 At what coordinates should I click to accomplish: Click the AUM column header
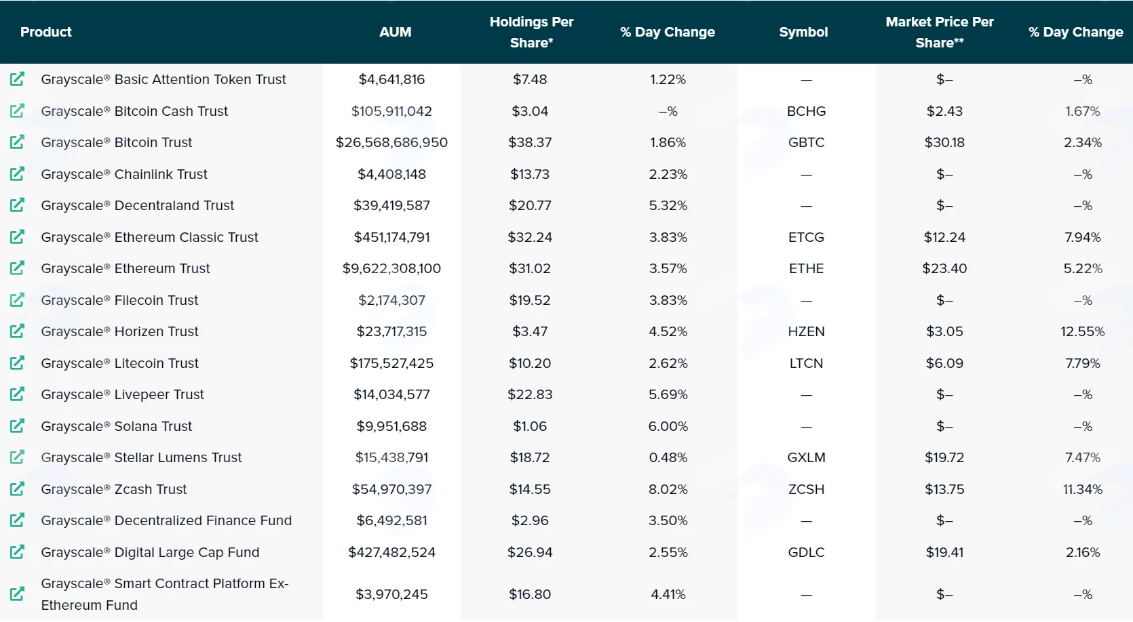click(x=396, y=32)
